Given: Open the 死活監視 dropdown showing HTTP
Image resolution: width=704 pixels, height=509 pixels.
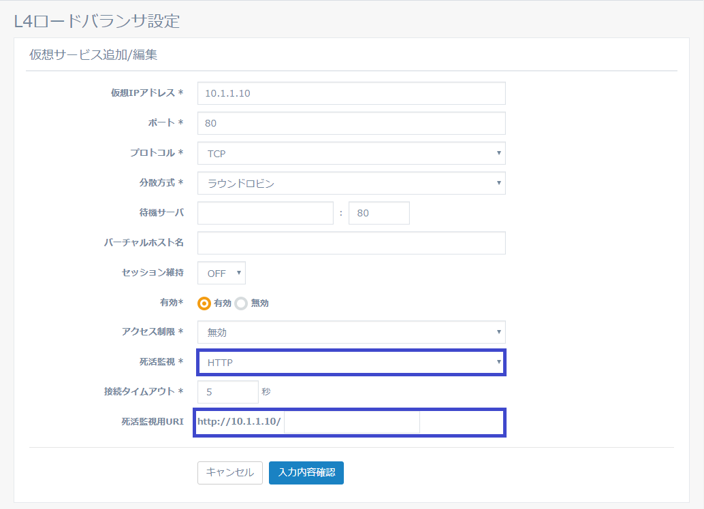Looking at the screenshot, I should [x=351, y=362].
